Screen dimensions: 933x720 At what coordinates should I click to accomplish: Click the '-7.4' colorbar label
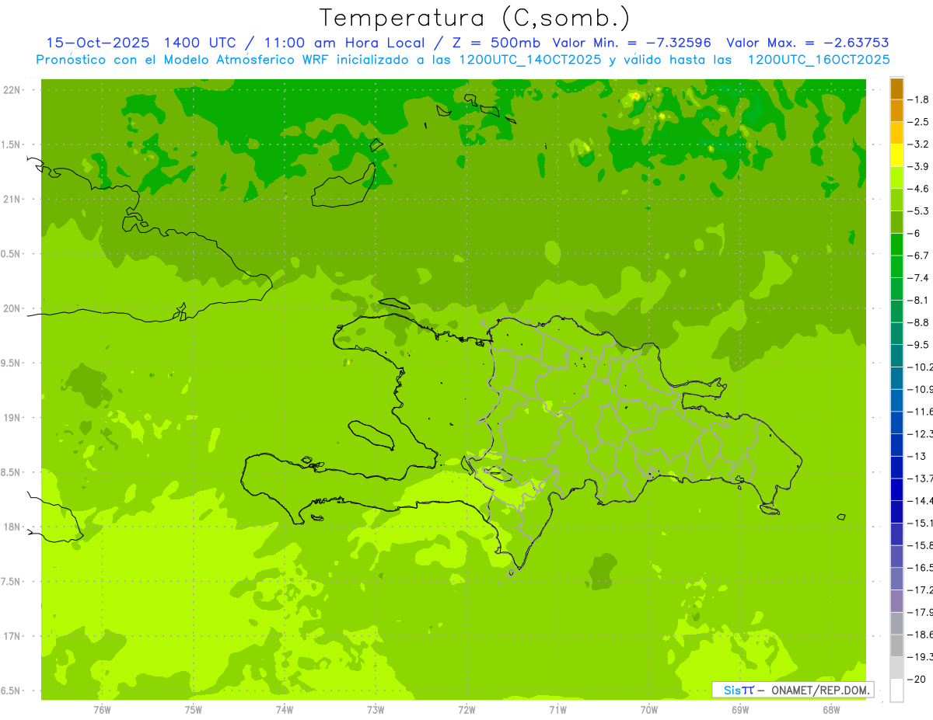click(x=918, y=278)
